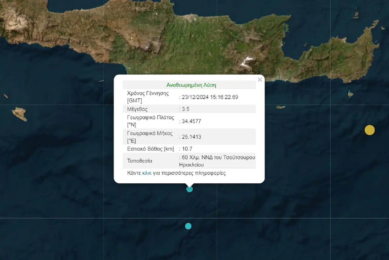
Task: Click the 'Εστιακό Βάθος [km]' label
Action: coord(150,149)
